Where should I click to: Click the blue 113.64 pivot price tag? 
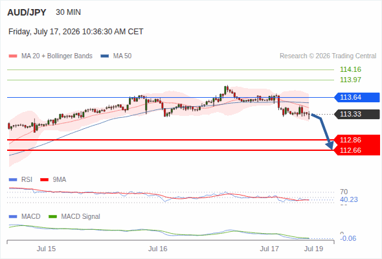click(x=357, y=97)
